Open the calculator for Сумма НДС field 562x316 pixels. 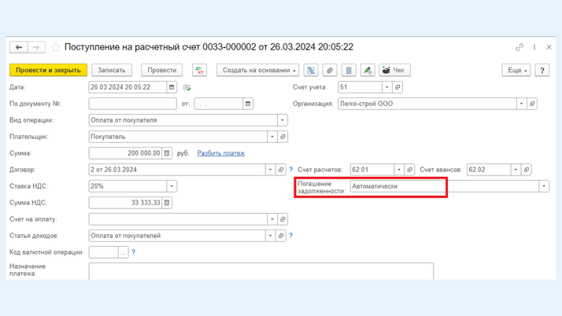point(167,203)
